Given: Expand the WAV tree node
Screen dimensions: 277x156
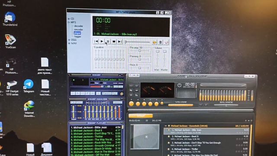Looking at the screenshot, I should pyautogui.click(x=69, y=43).
